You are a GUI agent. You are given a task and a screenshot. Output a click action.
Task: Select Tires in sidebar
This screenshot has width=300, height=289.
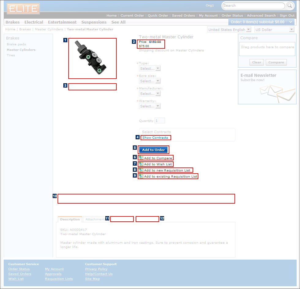[11, 55]
